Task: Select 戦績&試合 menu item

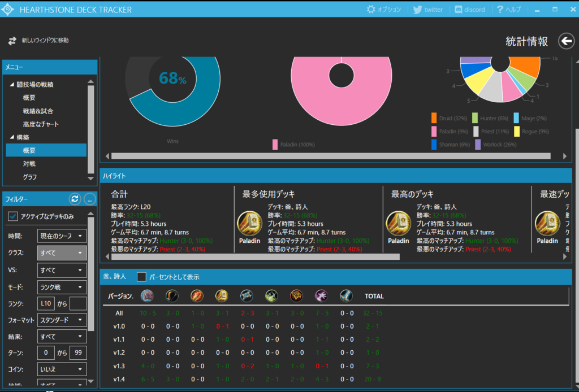Action: coord(38,111)
